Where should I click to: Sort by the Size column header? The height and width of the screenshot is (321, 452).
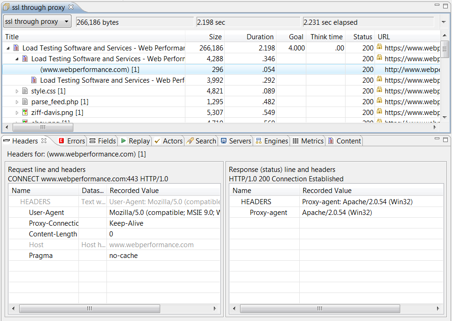pos(205,36)
